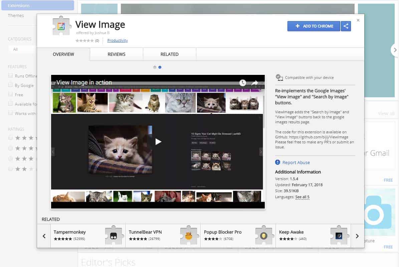
Task: Click the View Image in action video title
Action: [84, 82]
